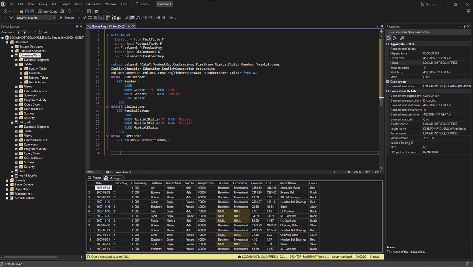Screen dimensions: 473x267
Task: Click the New Query toolbar button
Action: 47,11
